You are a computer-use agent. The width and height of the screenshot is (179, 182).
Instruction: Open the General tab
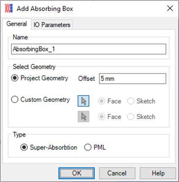[16, 24]
